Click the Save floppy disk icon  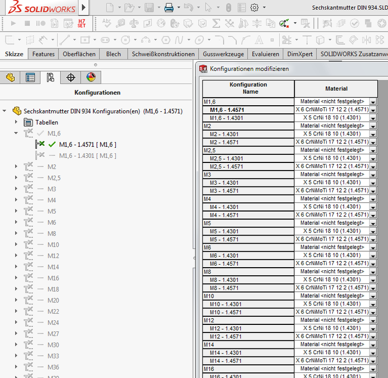tap(149, 8)
